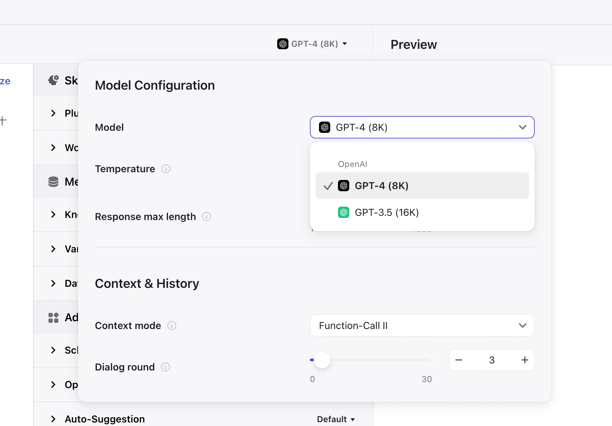The width and height of the screenshot is (612, 426).
Task: Select GPT-3.5 (16K) from the model list
Action: (422, 212)
